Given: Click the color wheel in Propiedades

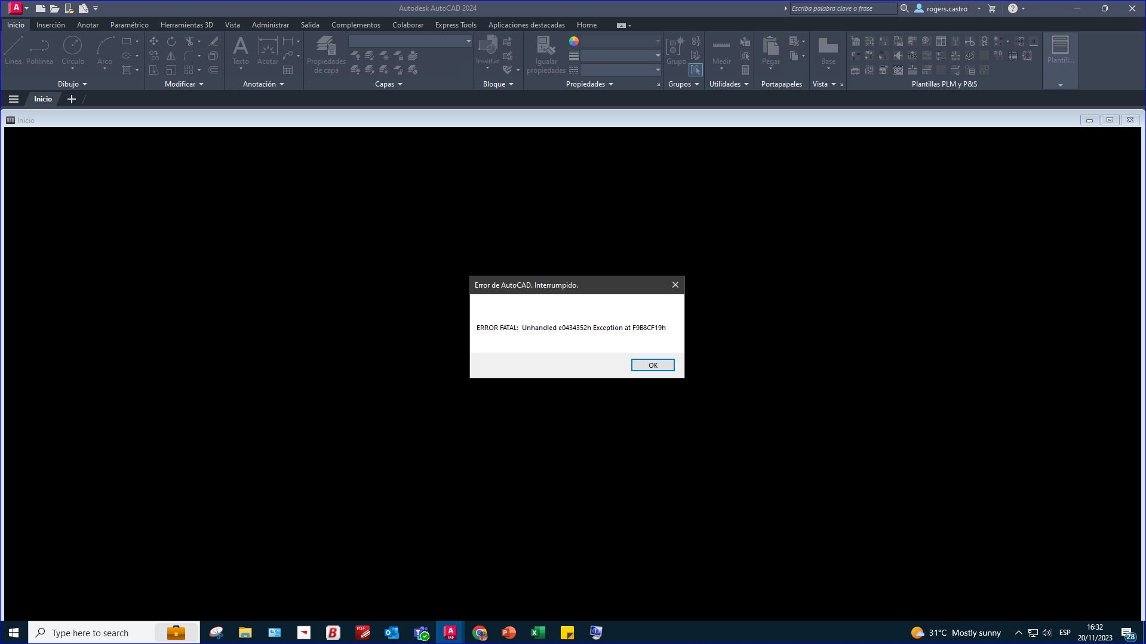Looking at the screenshot, I should 574,41.
